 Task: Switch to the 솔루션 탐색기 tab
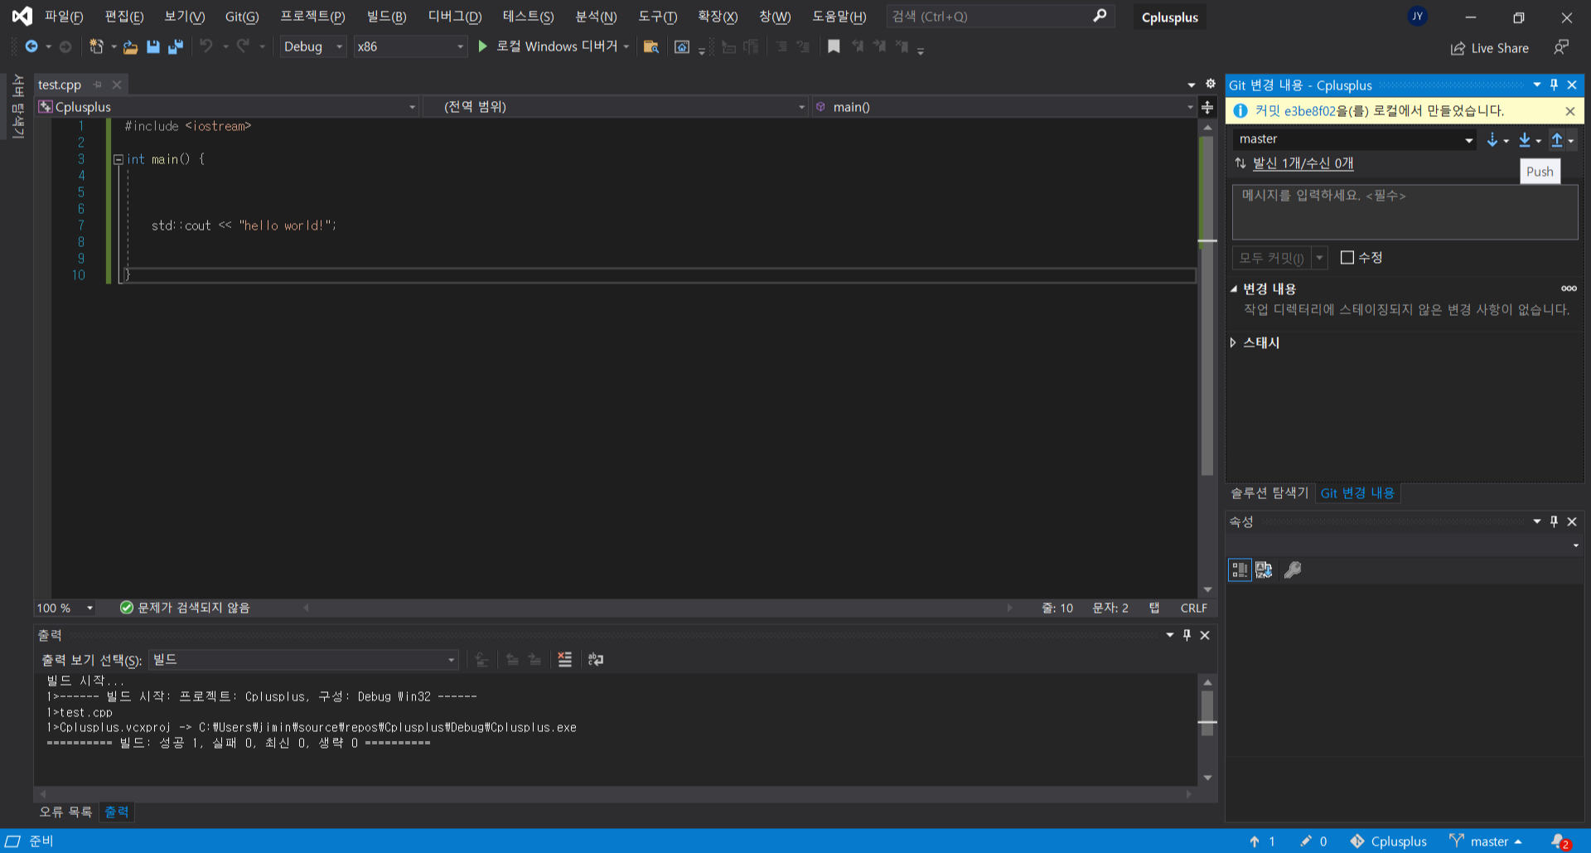1269,493
